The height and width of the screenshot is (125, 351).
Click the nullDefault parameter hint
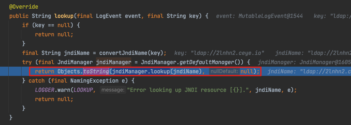[x=224, y=71]
